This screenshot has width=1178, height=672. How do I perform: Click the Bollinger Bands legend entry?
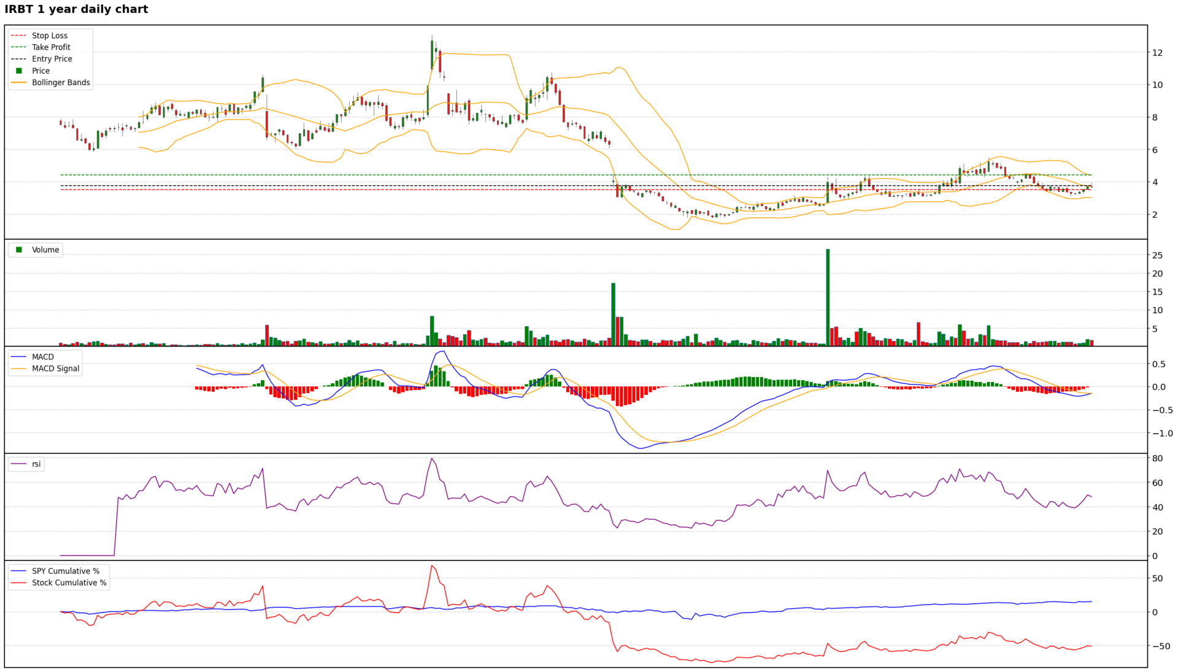(60, 82)
